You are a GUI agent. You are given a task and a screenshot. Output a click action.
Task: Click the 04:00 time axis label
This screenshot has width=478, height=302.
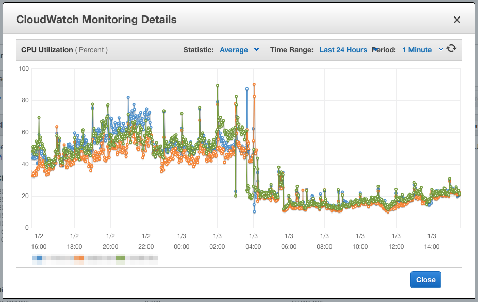[253, 247]
